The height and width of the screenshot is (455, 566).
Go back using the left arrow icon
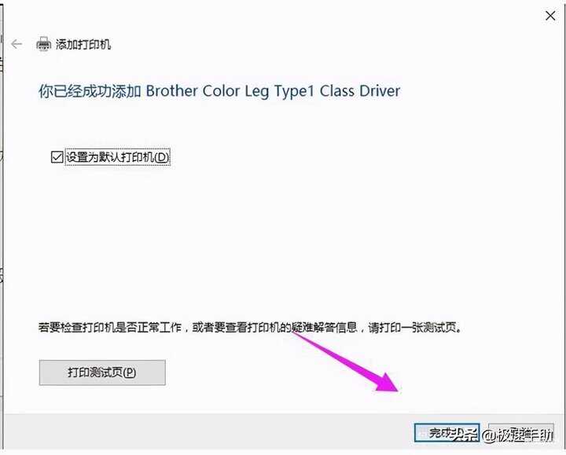[x=17, y=44]
